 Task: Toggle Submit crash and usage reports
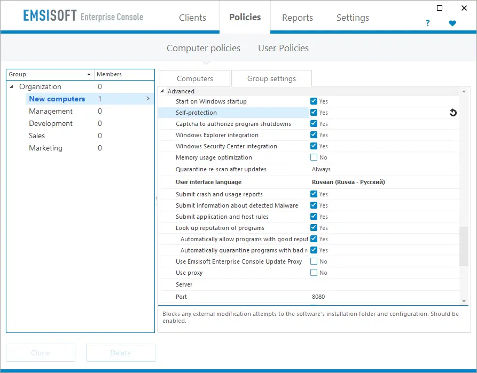coord(314,194)
